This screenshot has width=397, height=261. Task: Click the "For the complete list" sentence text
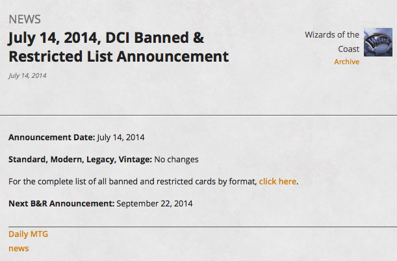133,182
